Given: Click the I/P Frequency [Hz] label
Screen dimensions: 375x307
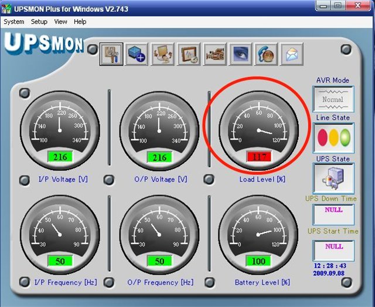Looking at the screenshot, I should point(66,282).
